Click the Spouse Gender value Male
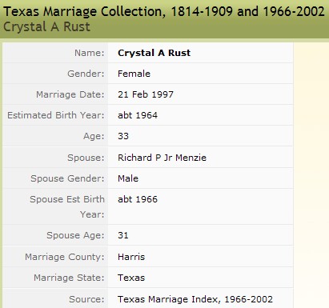329x308 pixels. (x=128, y=178)
